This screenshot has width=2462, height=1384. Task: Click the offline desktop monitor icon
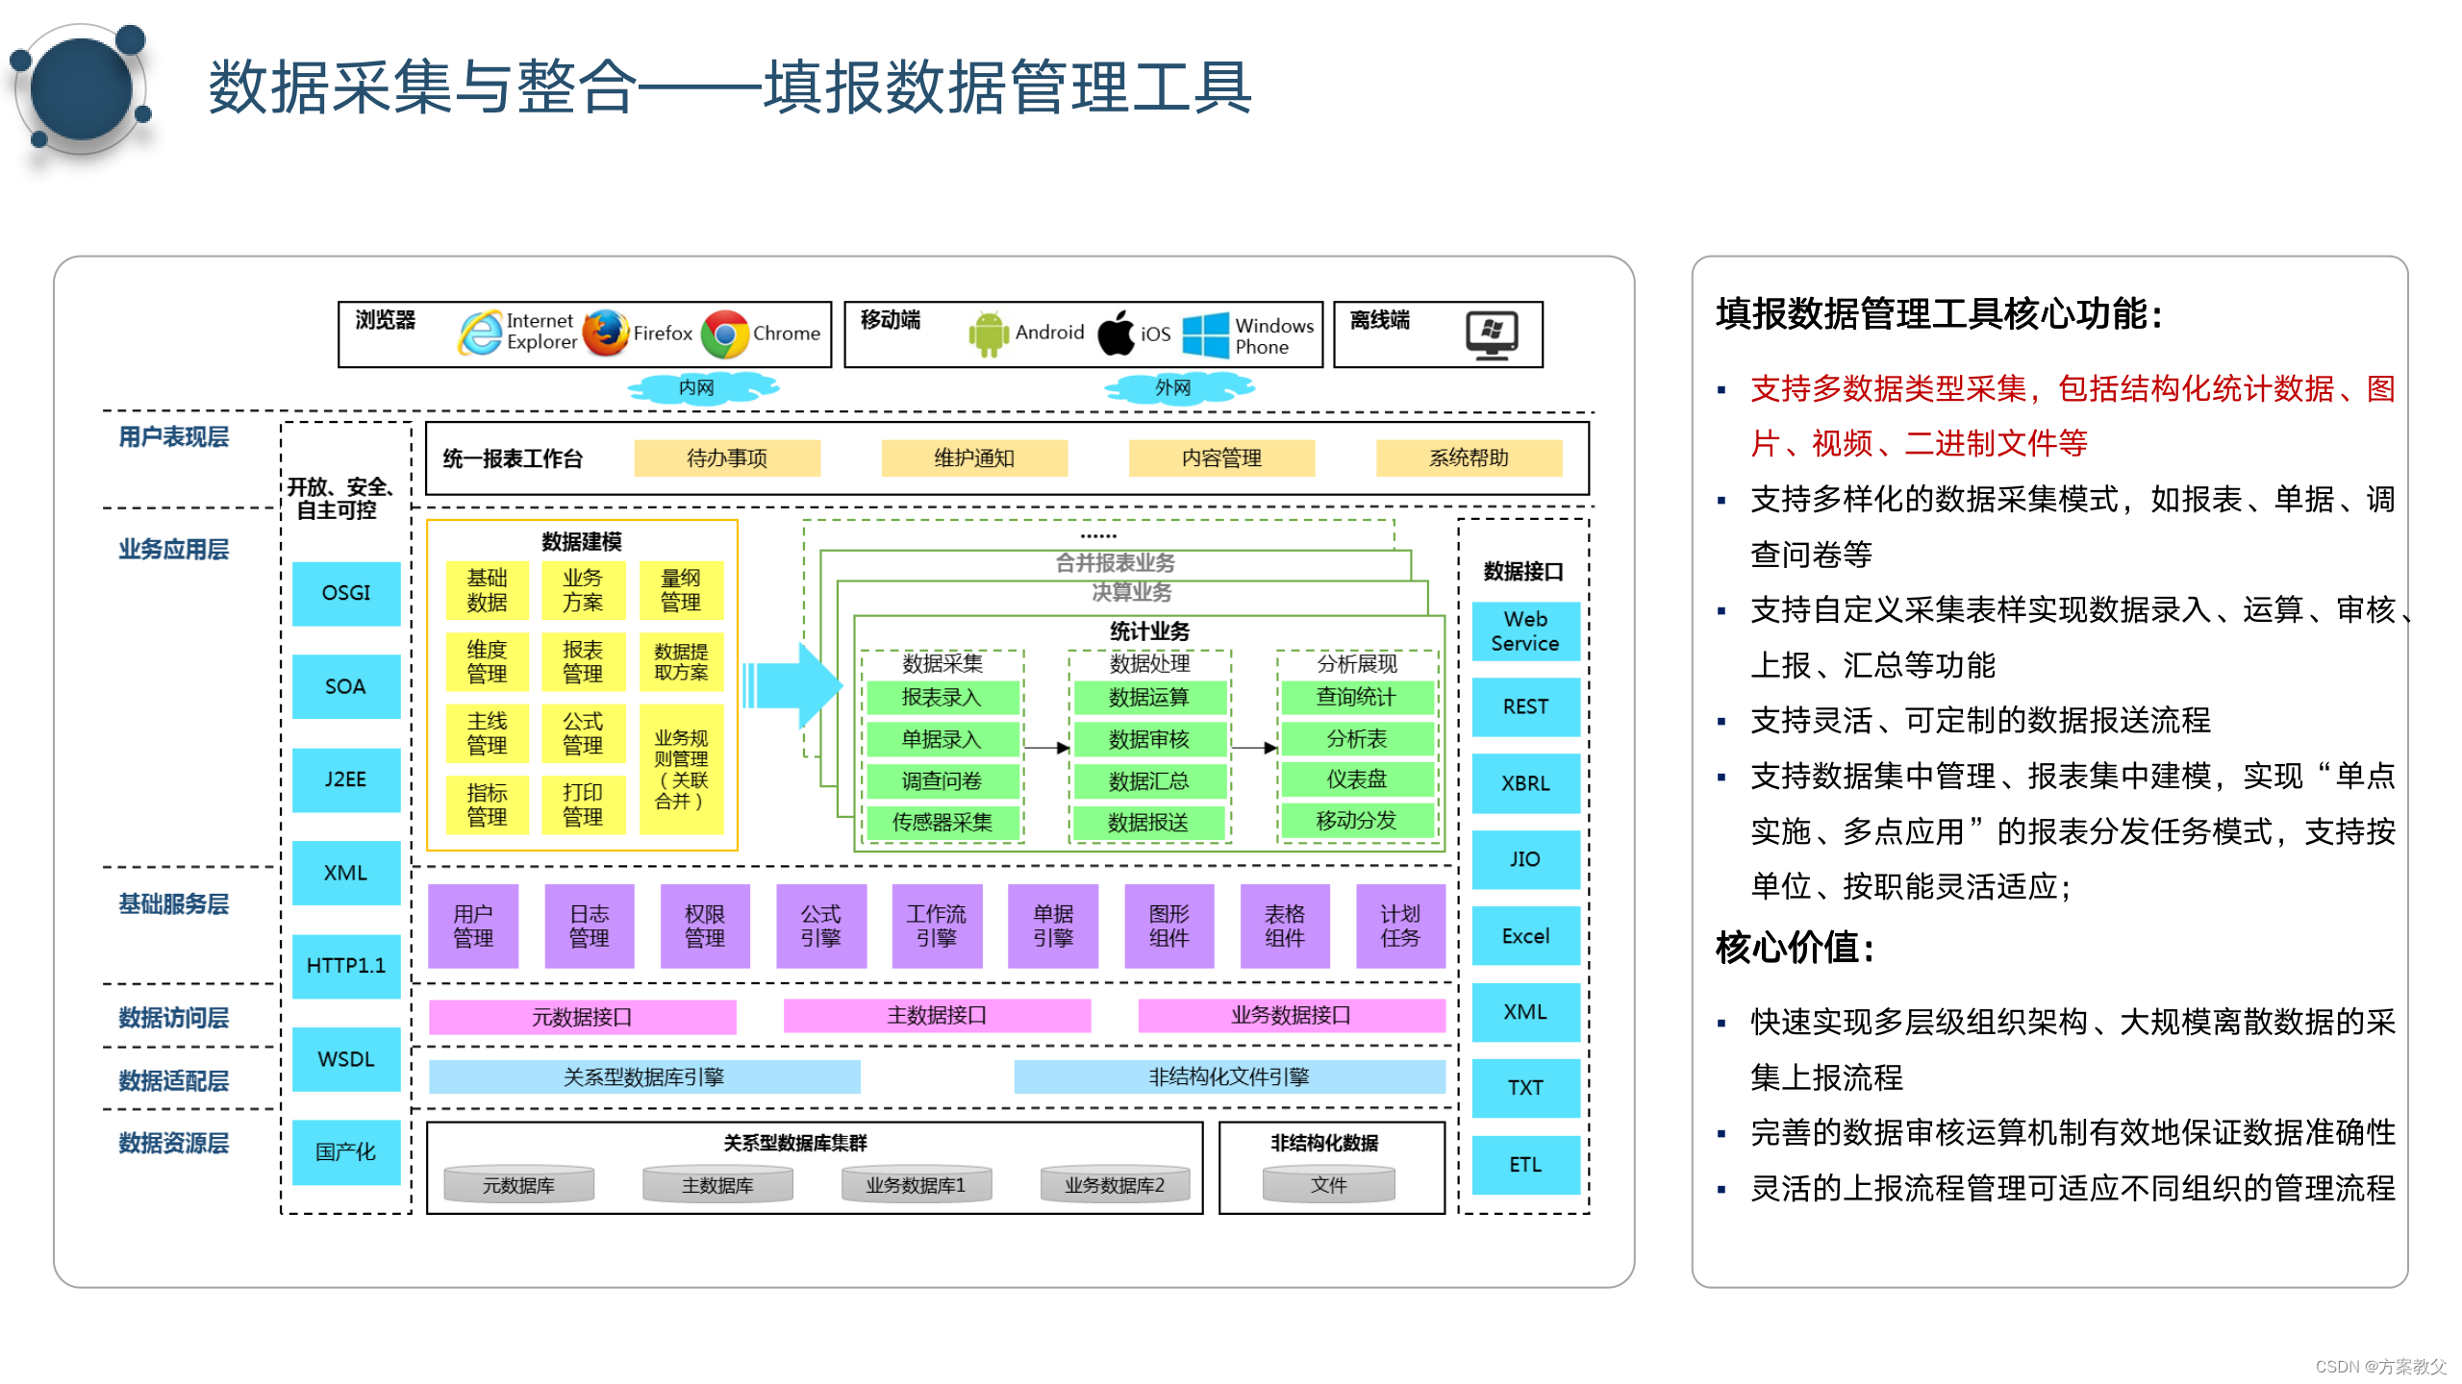tap(1492, 335)
